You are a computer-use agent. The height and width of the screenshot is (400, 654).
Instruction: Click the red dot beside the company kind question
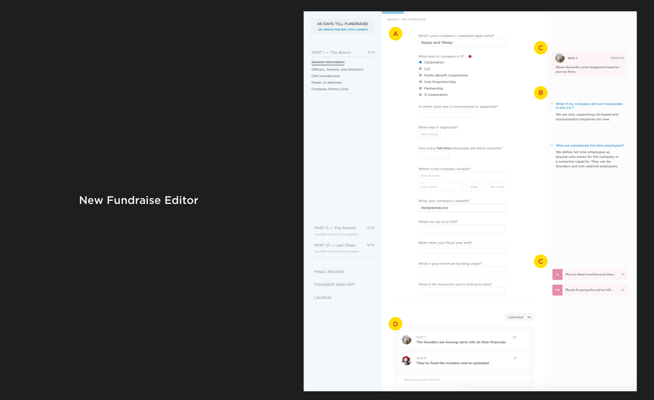click(x=470, y=56)
